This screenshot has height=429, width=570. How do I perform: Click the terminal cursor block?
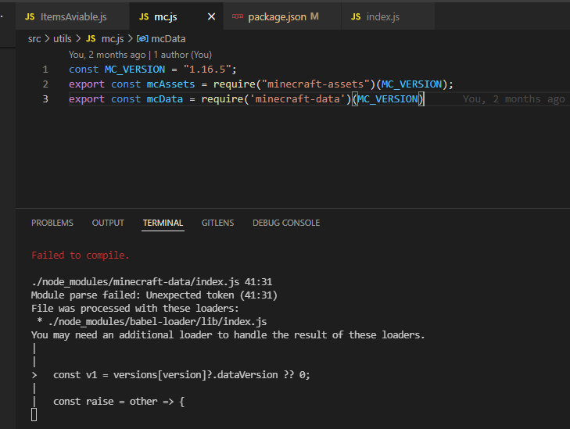tap(34, 415)
